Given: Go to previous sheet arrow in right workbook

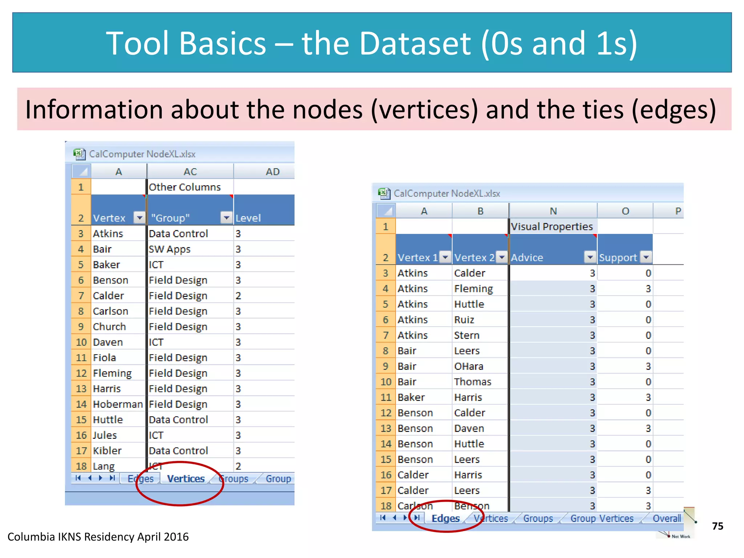Looking at the screenshot, I should (x=395, y=518).
